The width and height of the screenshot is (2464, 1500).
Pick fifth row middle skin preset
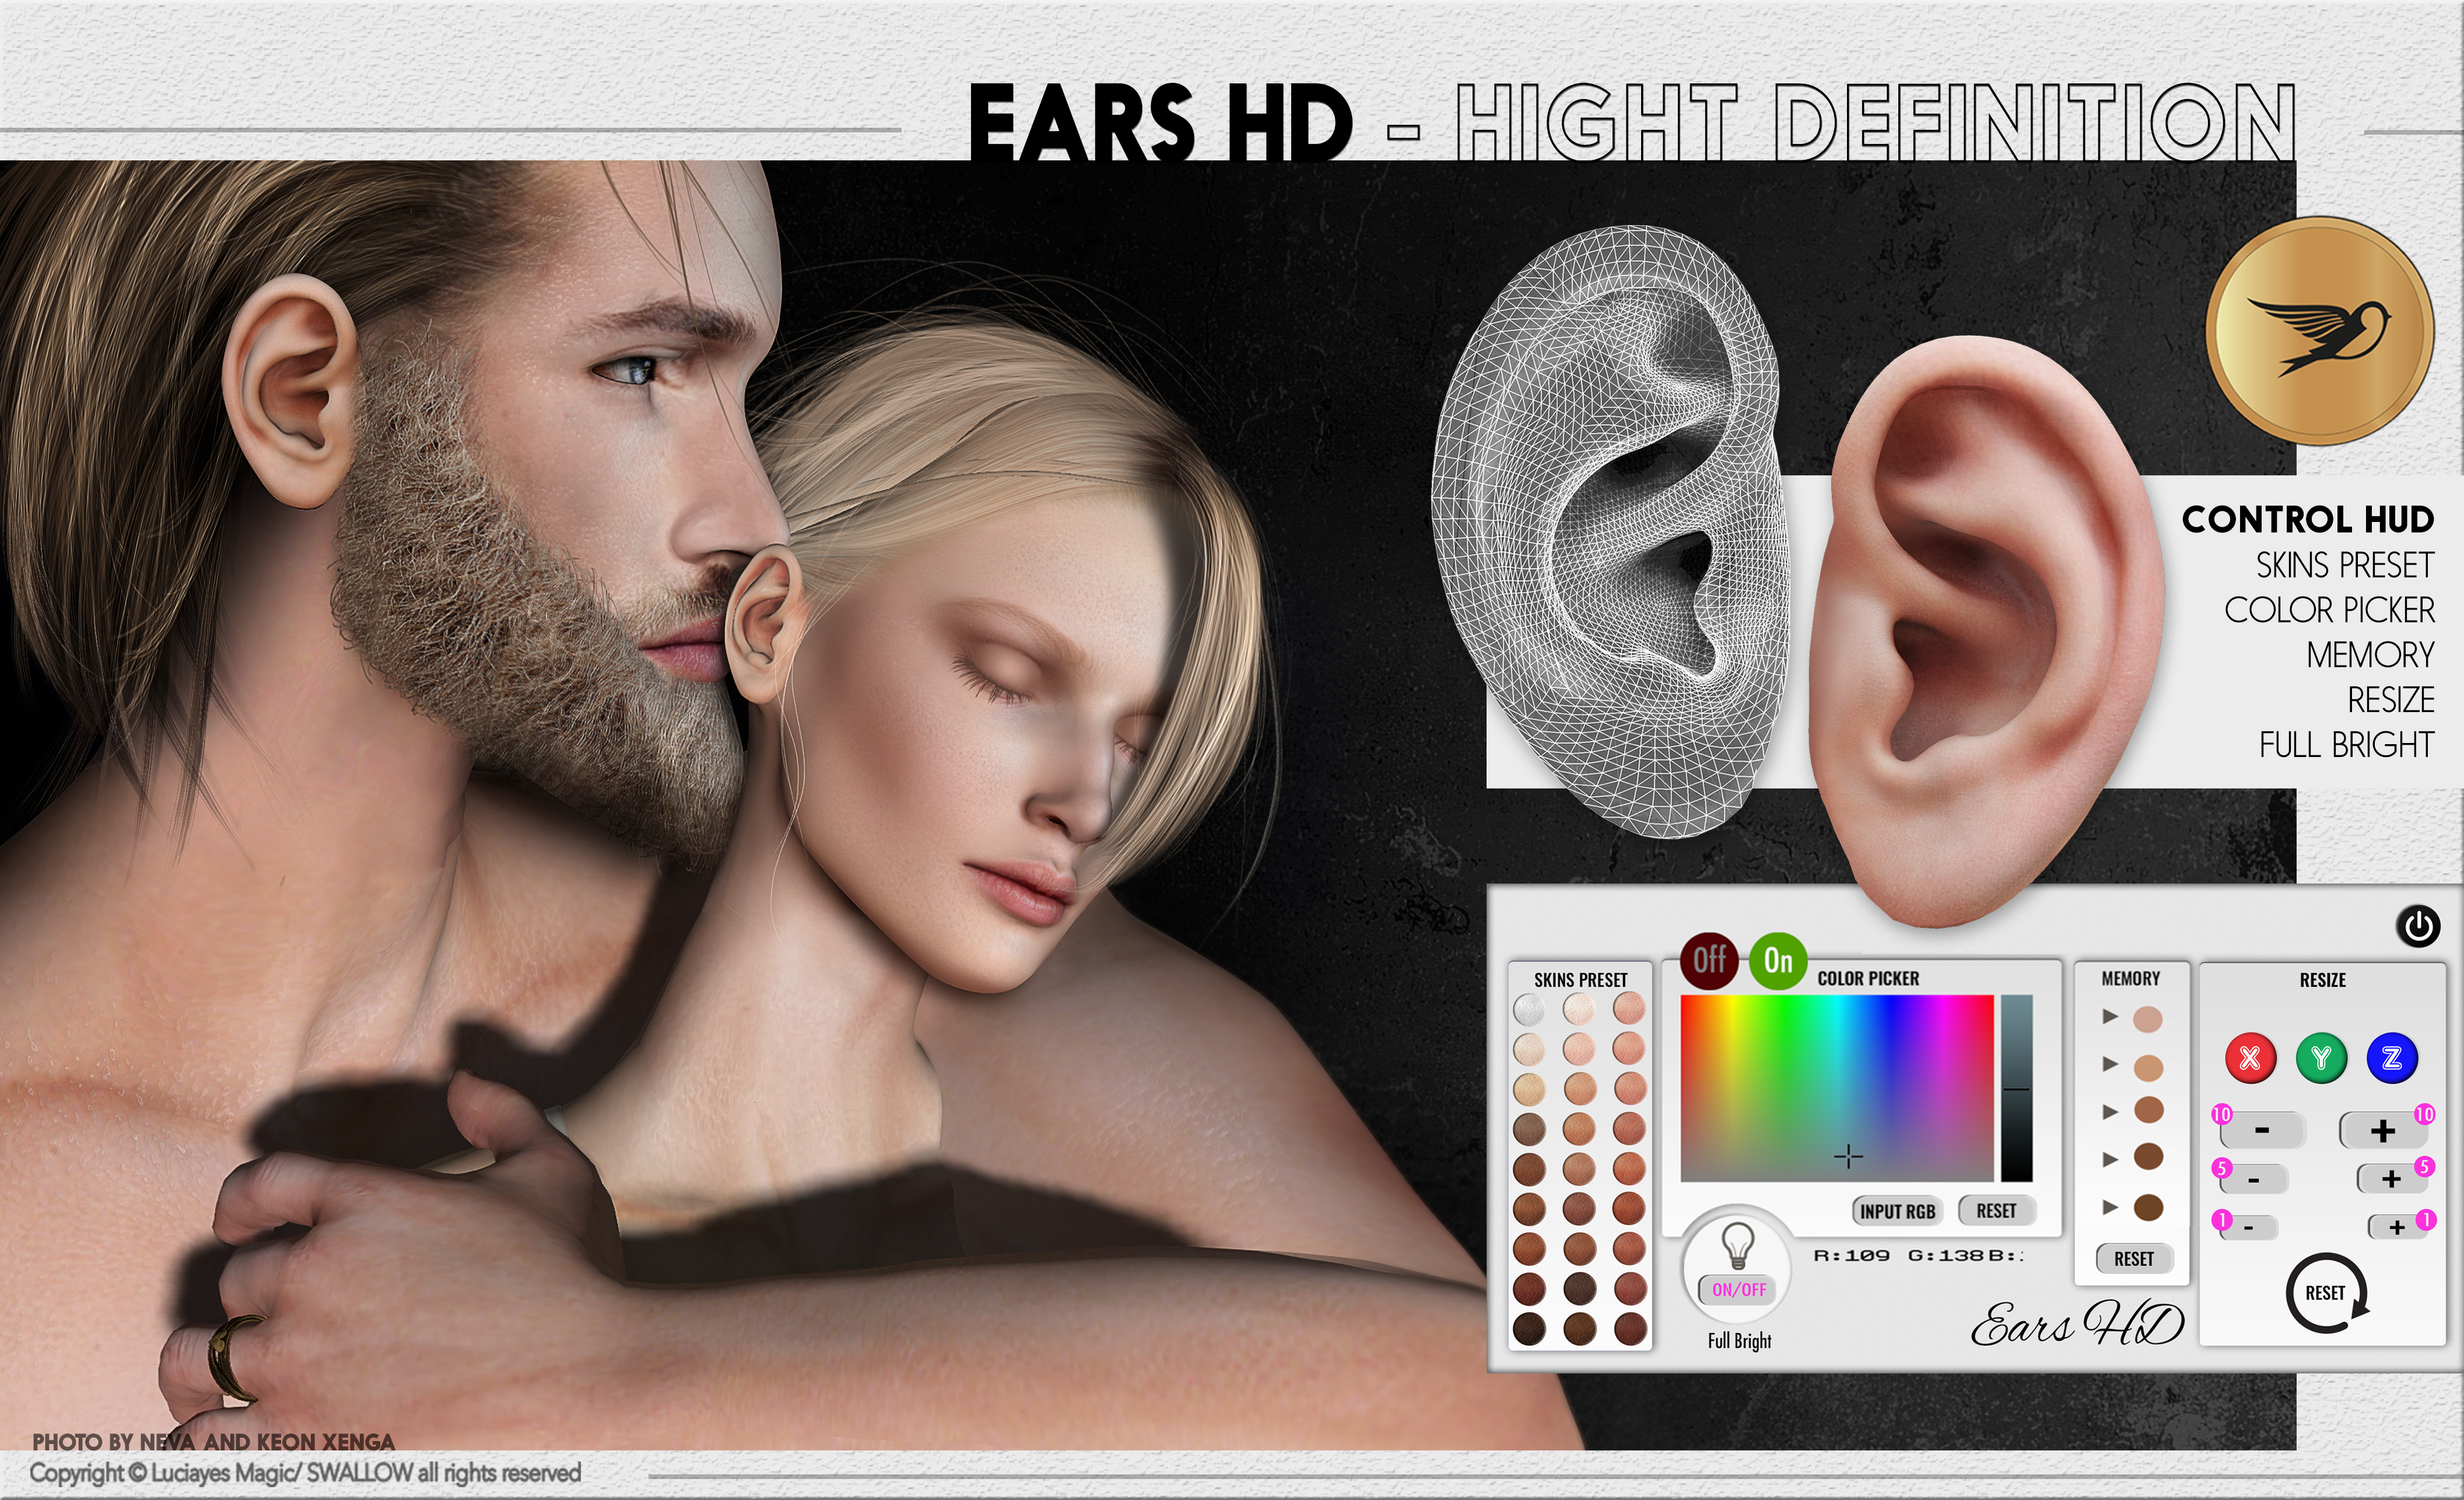click(x=1579, y=1168)
